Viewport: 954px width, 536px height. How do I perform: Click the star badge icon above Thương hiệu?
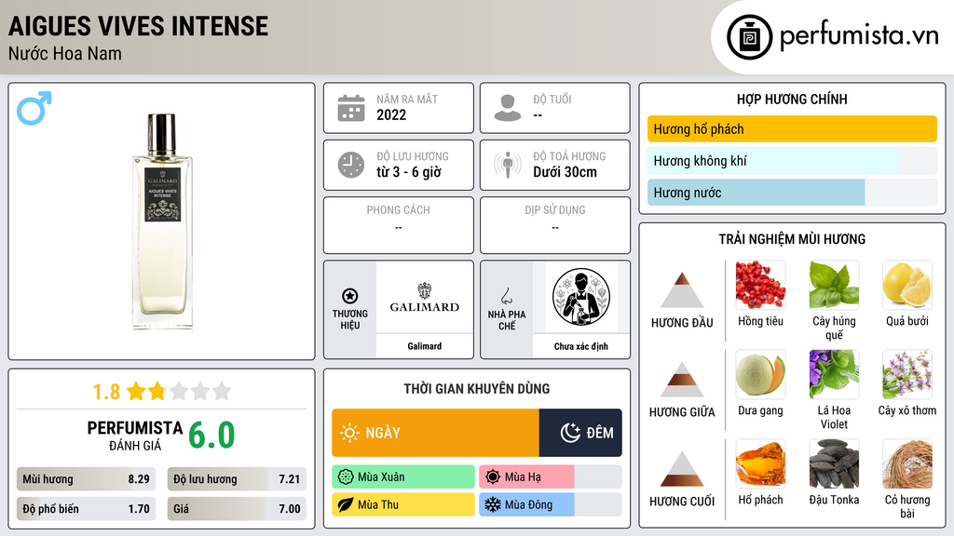[x=350, y=296]
